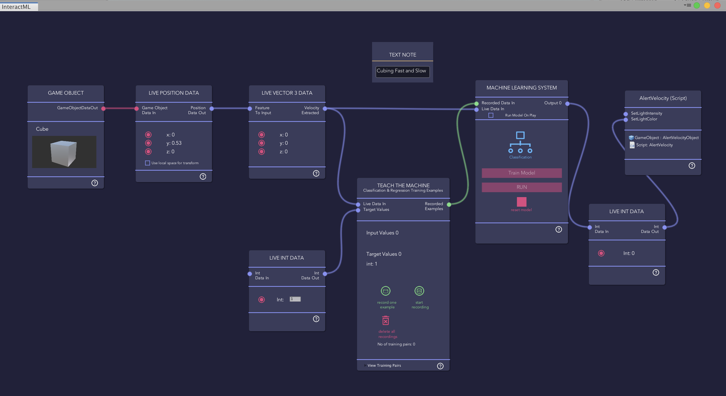Click the Cube preview thumbnail
The image size is (726, 396).
point(64,152)
